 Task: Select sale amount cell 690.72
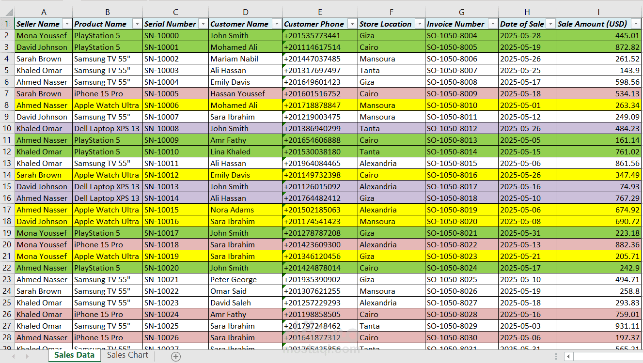(599, 221)
